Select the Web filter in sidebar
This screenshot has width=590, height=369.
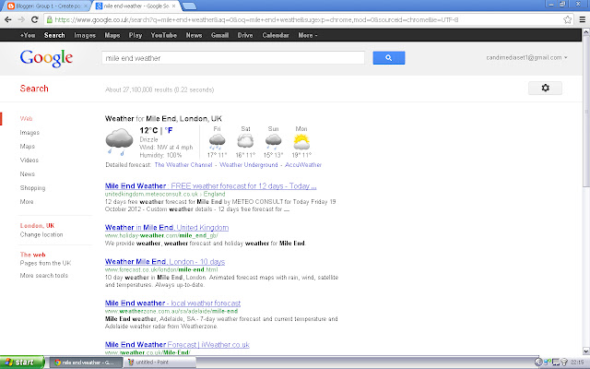(x=26, y=119)
